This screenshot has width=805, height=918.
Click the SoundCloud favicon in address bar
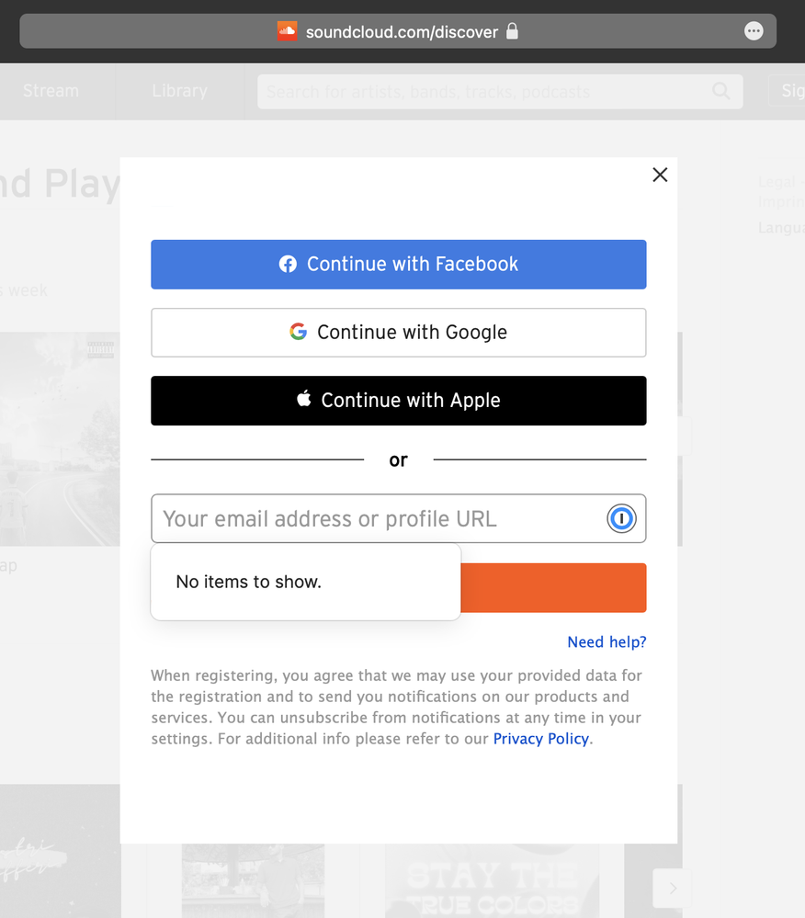point(288,31)
